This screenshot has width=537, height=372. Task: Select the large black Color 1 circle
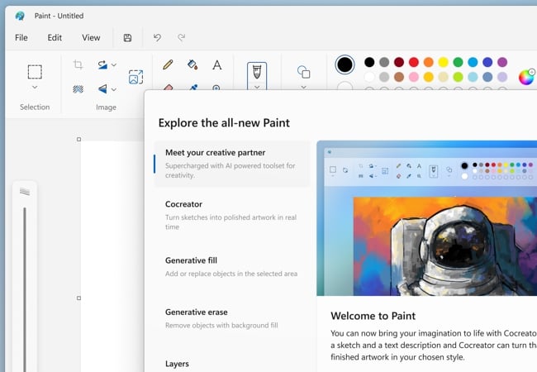coord(345,64)
